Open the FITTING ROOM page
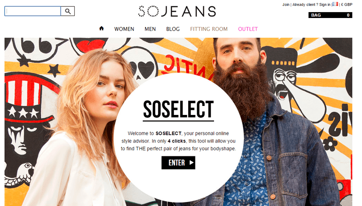 pos(209,29)
